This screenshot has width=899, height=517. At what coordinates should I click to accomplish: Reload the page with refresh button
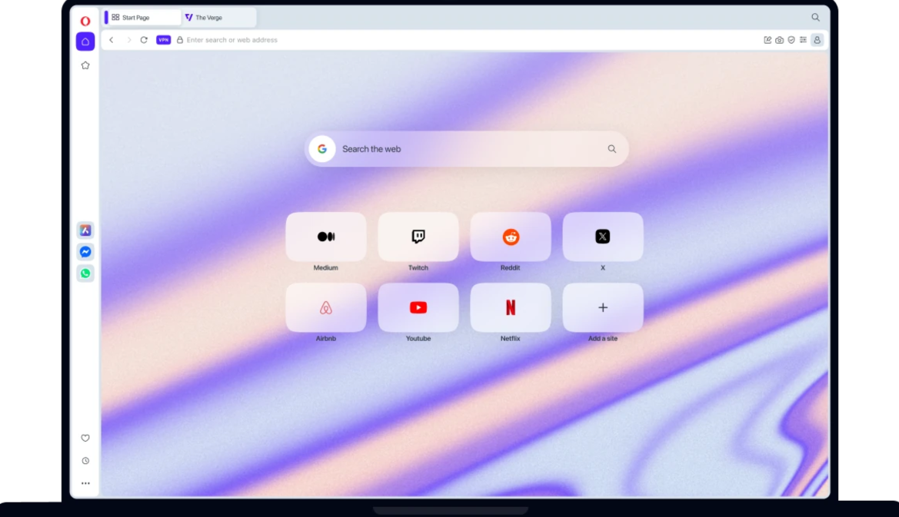click(x=144, y=40)
